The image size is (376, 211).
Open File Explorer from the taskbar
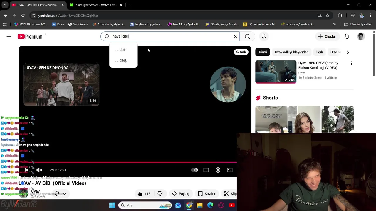[x=199, y=205]
